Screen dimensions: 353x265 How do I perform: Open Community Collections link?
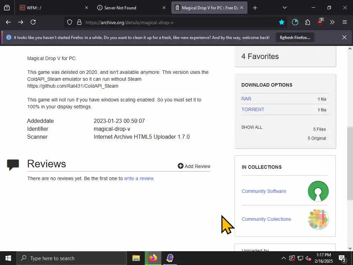coord(266,219)
